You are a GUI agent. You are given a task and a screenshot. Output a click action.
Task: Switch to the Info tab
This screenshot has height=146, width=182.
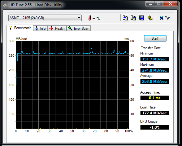[40, 29]
